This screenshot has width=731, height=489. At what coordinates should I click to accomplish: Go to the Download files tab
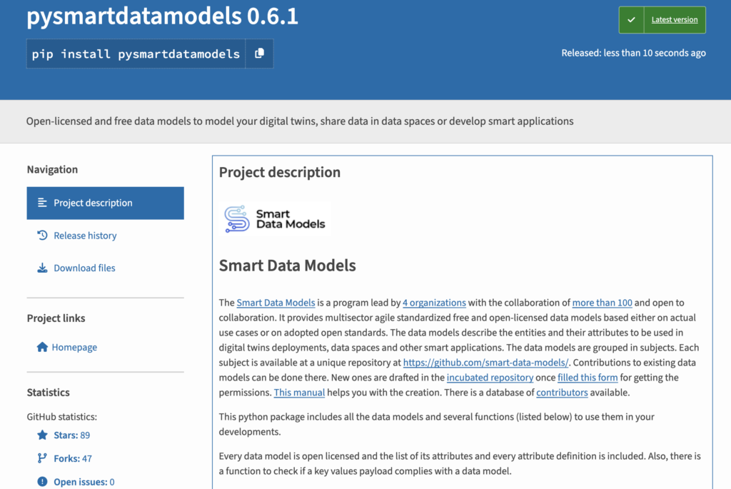pos(84,268)
